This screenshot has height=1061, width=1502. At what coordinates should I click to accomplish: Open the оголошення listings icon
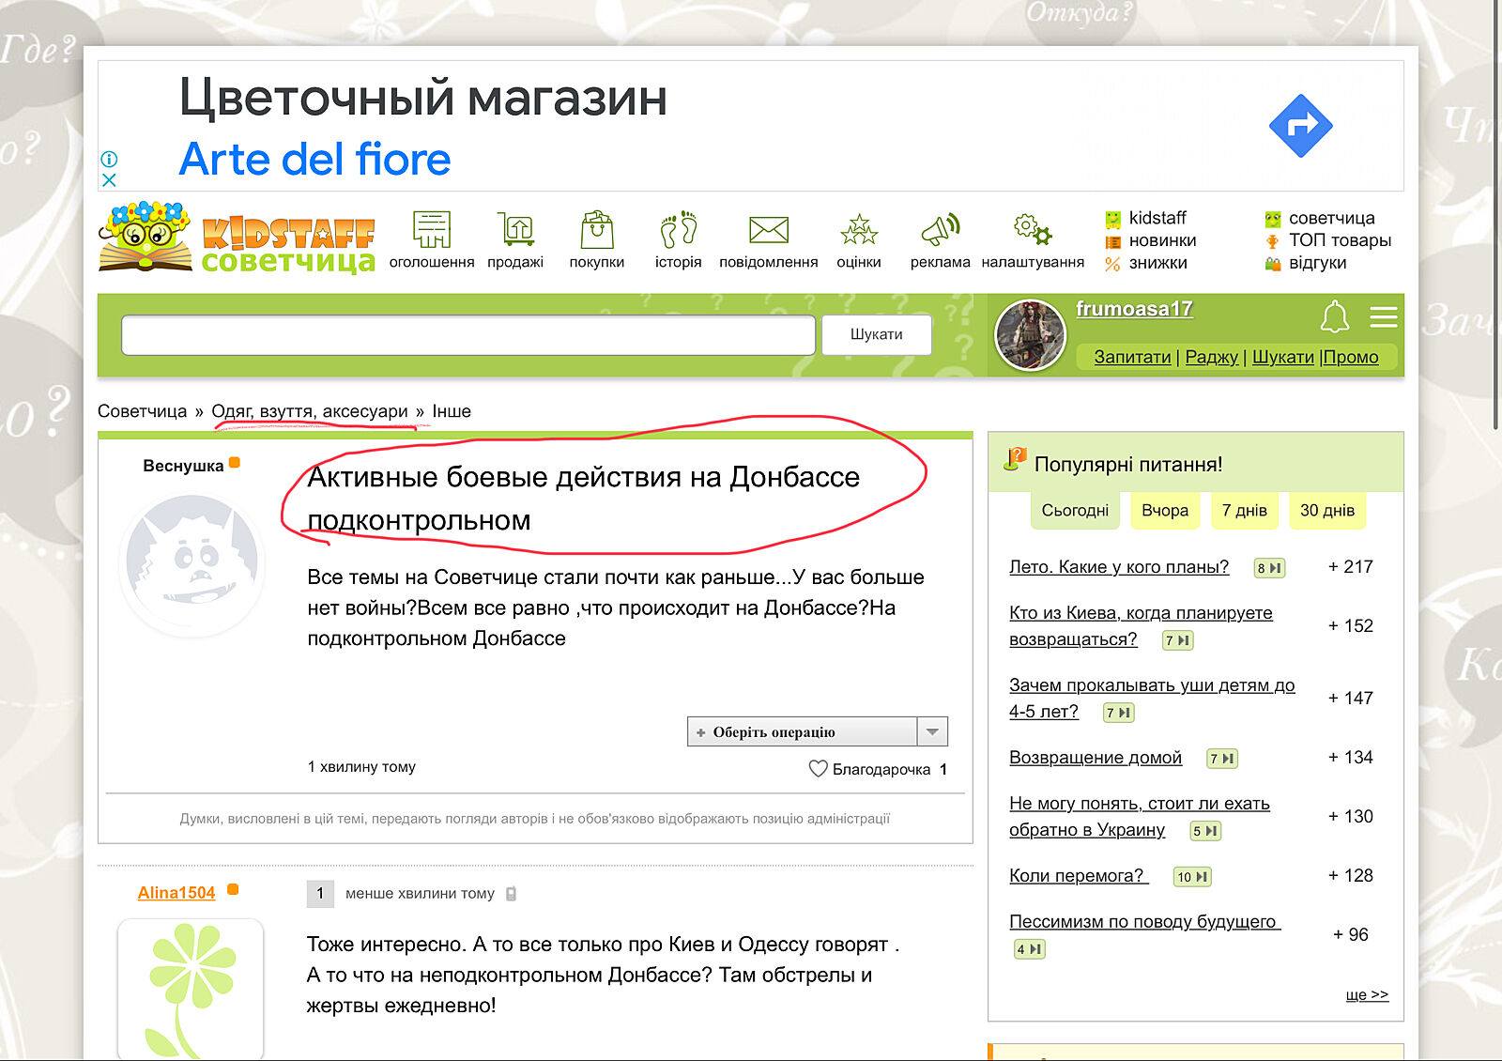(432, 230)
